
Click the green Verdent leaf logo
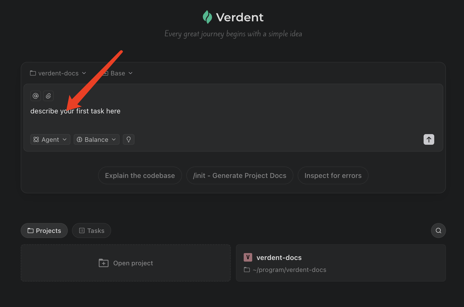tap(207, 17)
